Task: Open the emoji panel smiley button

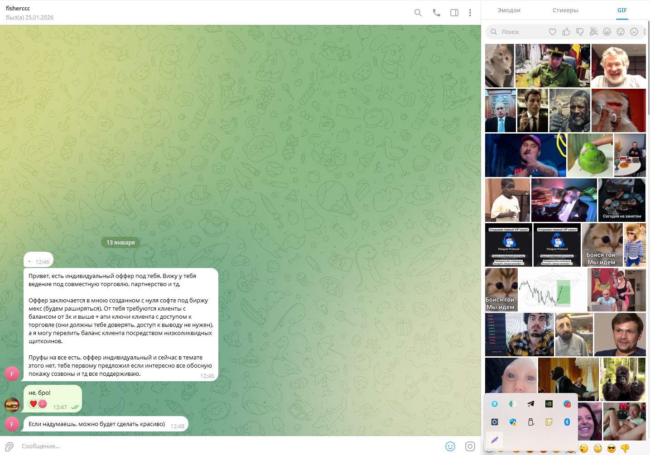Action: pos(450,446)
